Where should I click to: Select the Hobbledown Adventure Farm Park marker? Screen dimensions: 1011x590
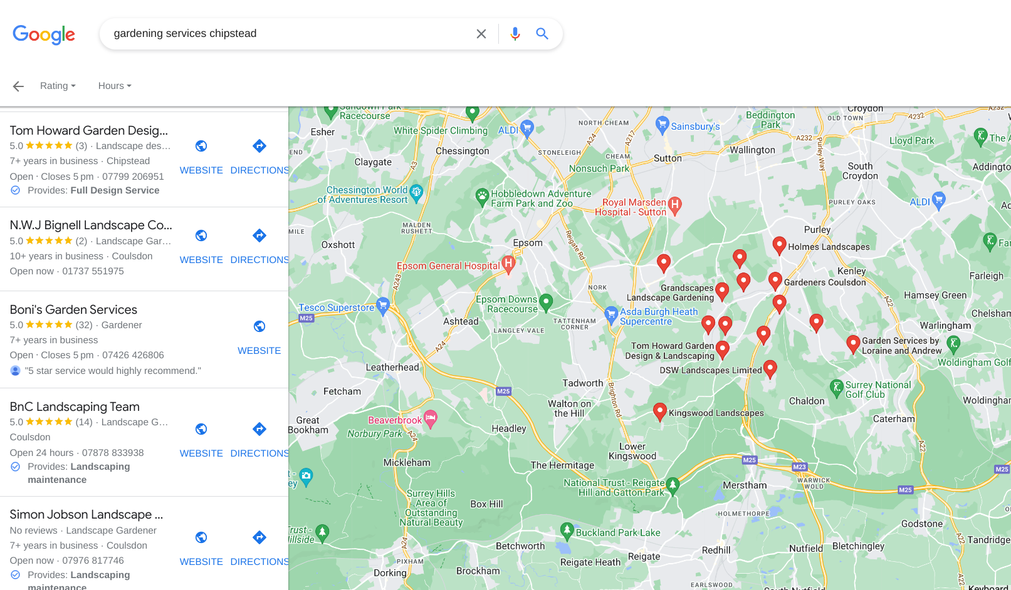coord(481,197)
